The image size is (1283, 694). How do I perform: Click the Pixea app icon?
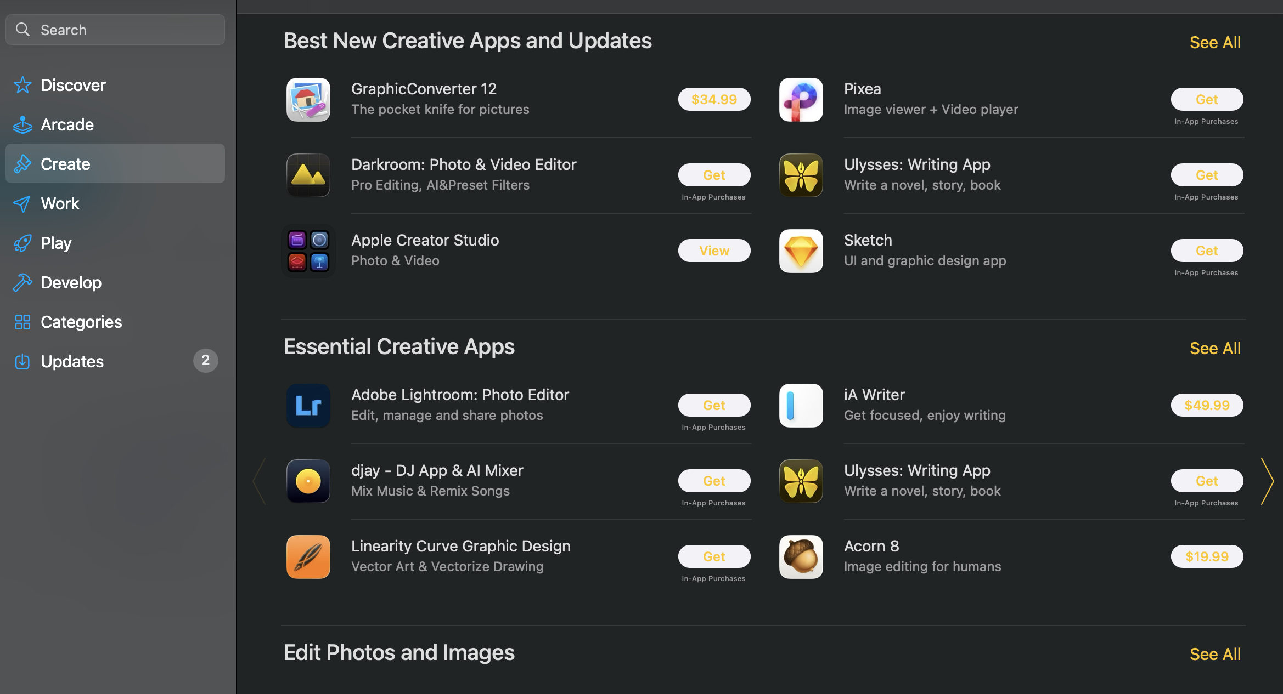(x=801, y=100)
